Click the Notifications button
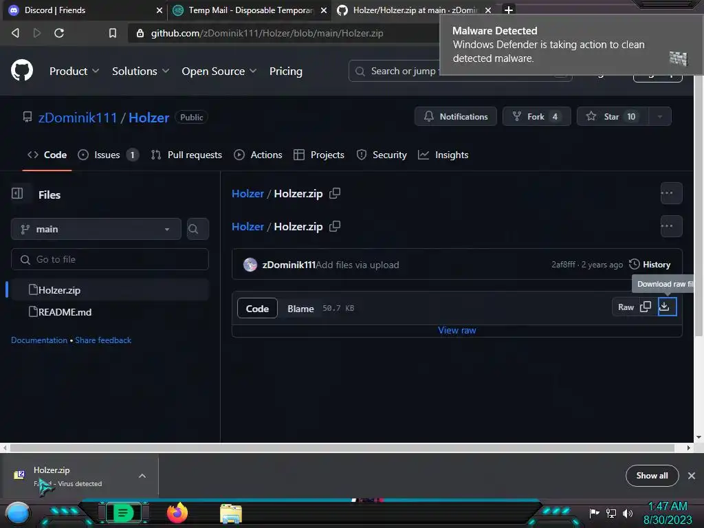Viewport: 704px width, 528px height. click(x=456, y=116)
